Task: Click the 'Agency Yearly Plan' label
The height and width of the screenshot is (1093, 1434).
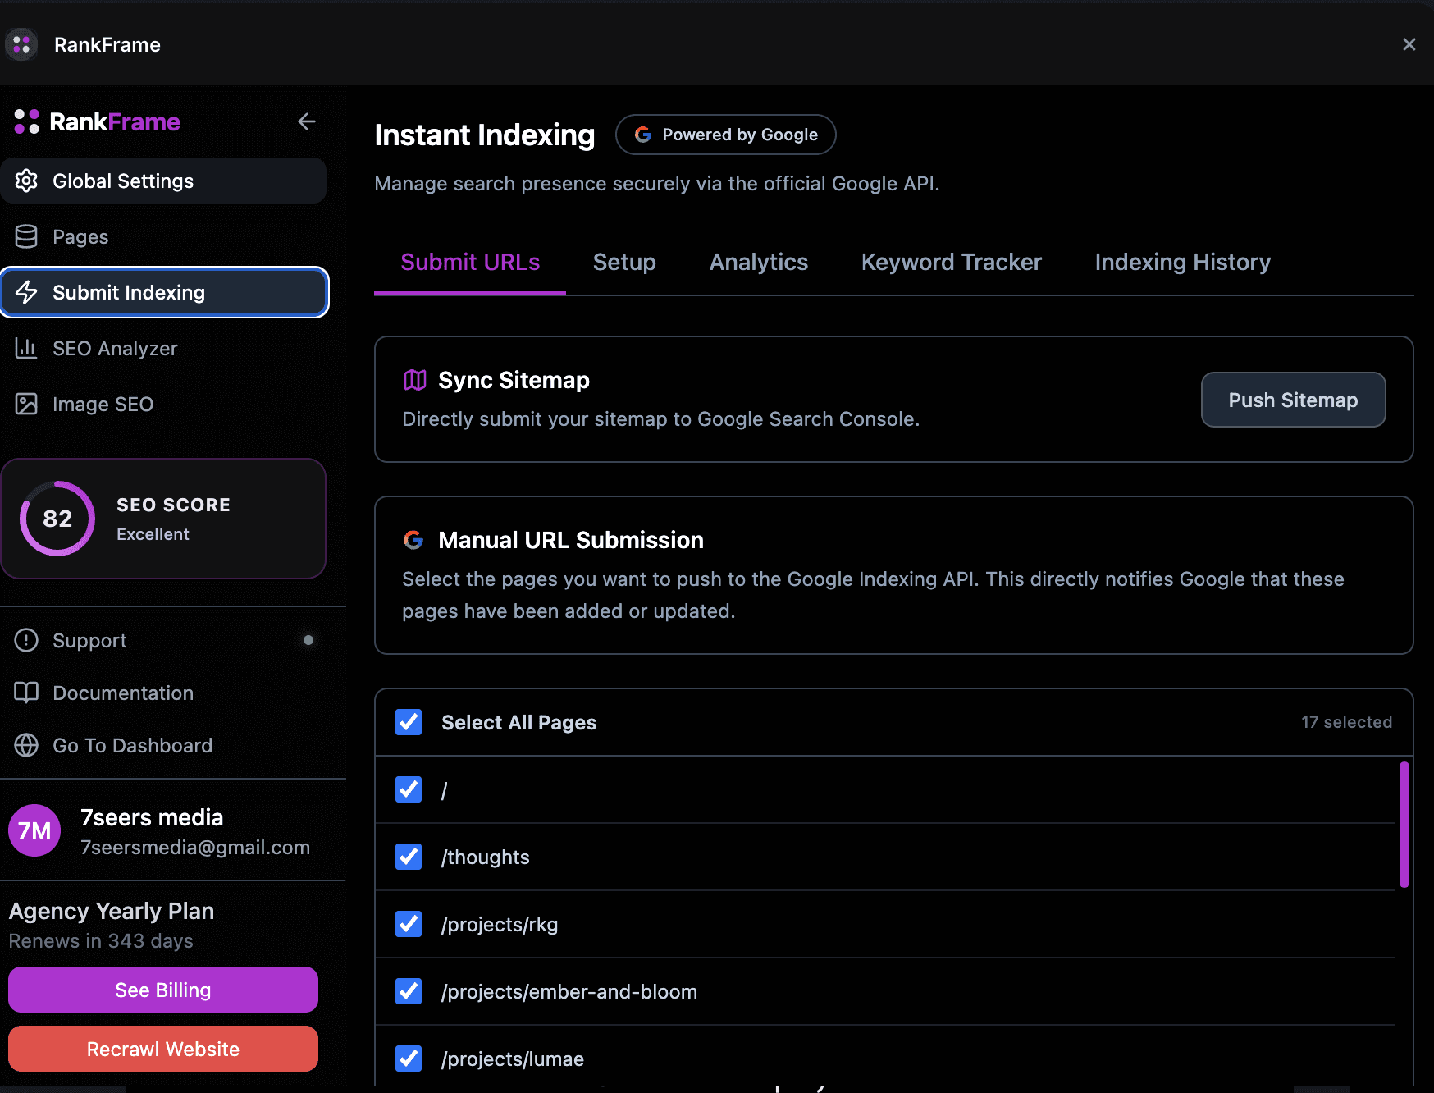Action: coord(112,911)
